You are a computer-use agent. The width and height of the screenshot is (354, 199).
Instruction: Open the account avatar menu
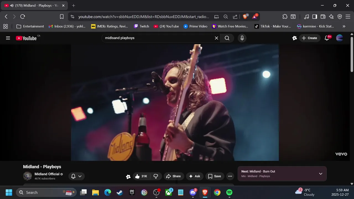[339, 38]
